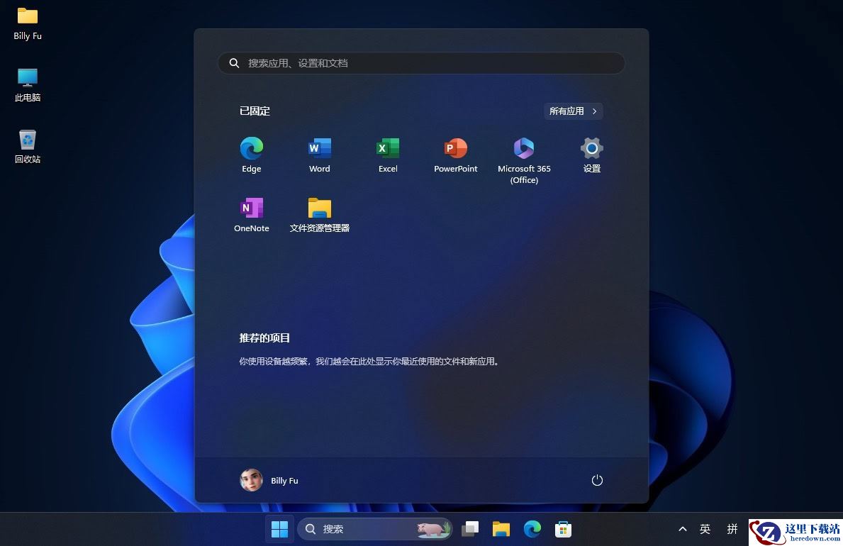Launch OneNote from pinned apps

251,215
